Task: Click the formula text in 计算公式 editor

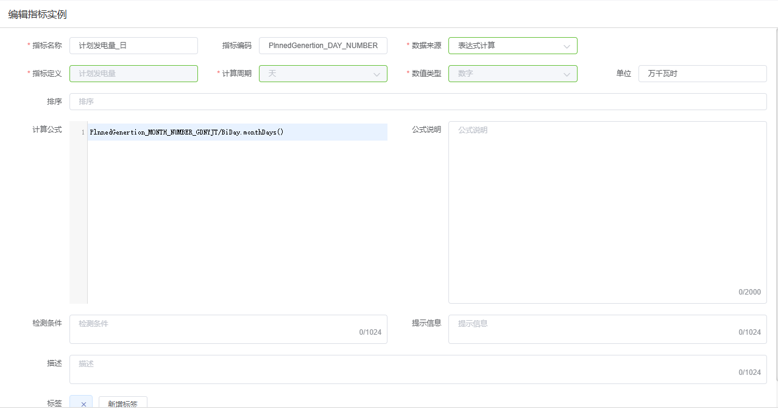Action: 186,132
